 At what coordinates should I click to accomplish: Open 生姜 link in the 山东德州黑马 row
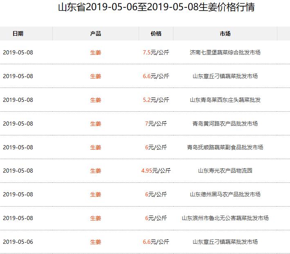click(96, 194)
